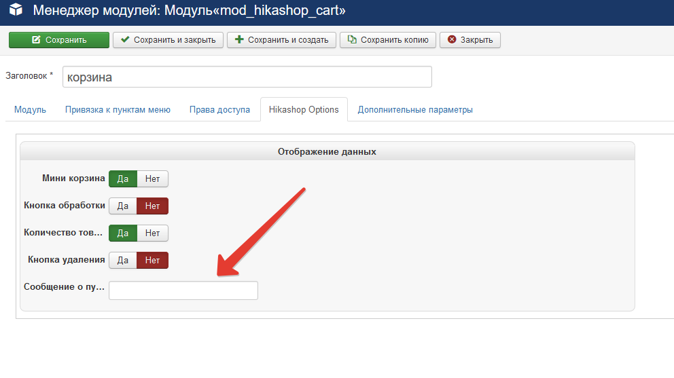Click the Сообщение о пустой корзине text field
The image size is (674, 378).
click(x=183, y=290)
